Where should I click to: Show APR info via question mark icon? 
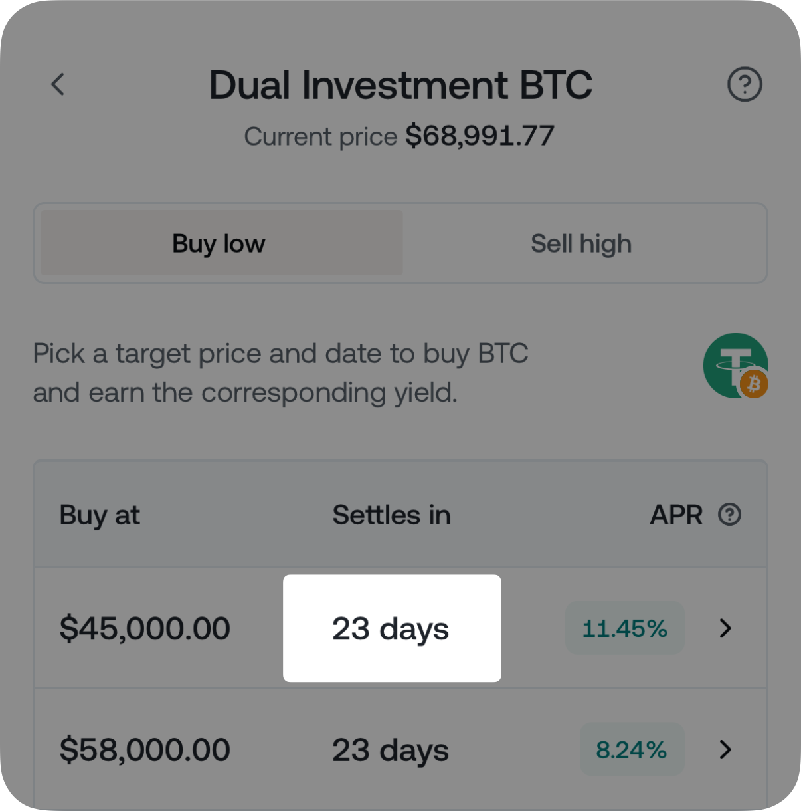click(729, 515)
